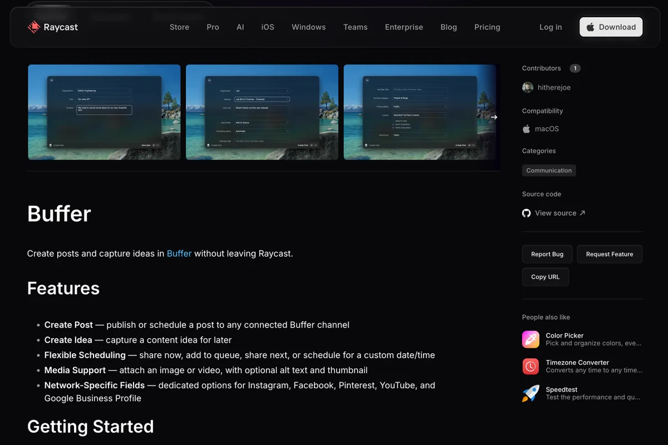Click hitherejoe's avatar picture
The height and width of the screenshot is (445, 668).
pos(528,87)
